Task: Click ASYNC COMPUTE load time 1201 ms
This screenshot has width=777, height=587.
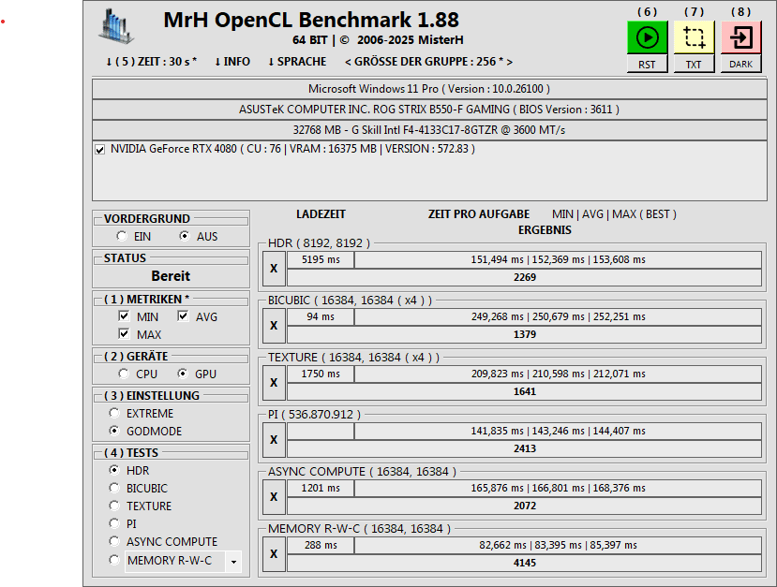Action: pyautogui.click(x=321, y=489)
